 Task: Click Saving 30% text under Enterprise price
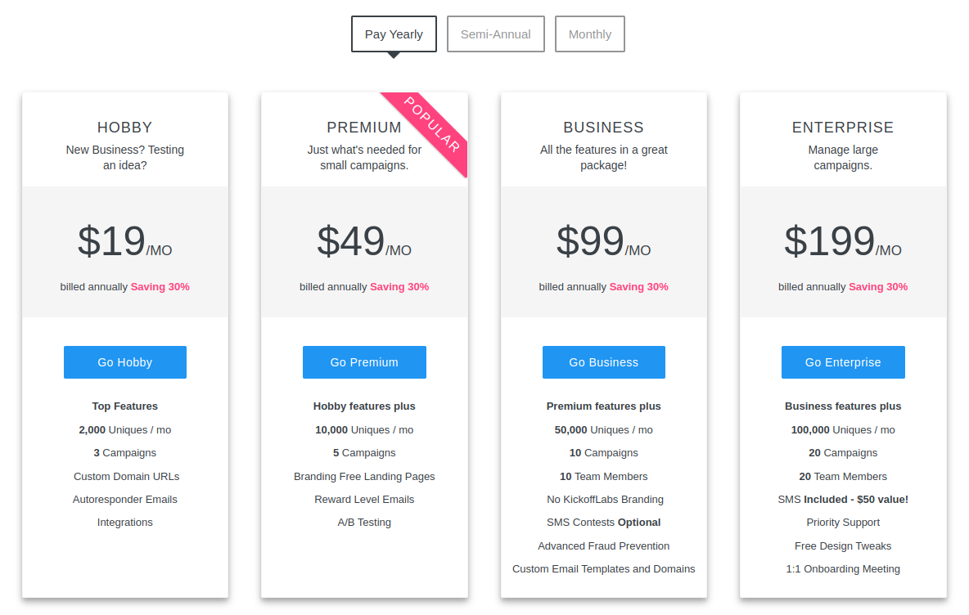[878, 286]
